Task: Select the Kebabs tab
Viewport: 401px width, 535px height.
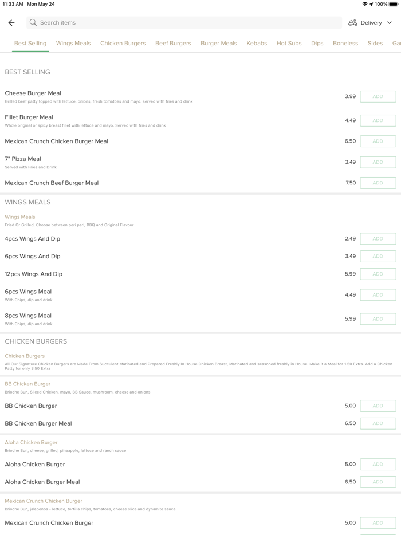Action: click(257, 44)
